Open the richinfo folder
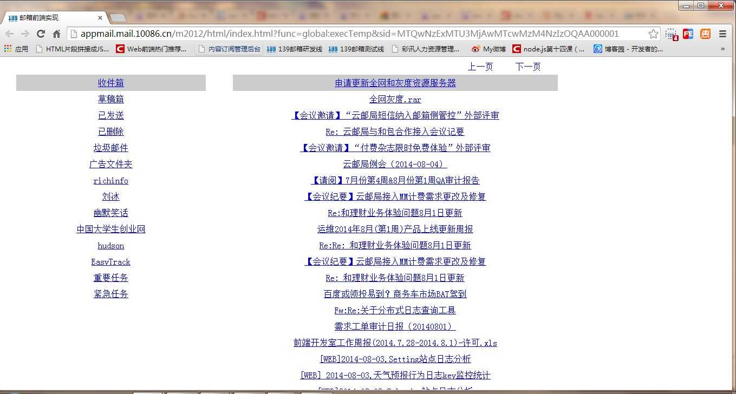This screenshot has width=736, height=394. 111,180
